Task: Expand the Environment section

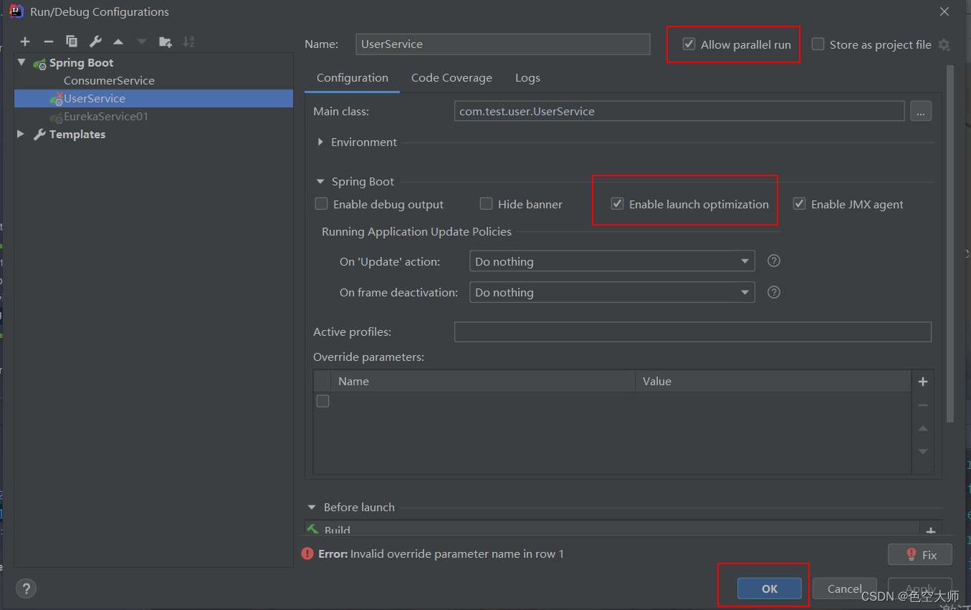Action: tap(320, 142)
